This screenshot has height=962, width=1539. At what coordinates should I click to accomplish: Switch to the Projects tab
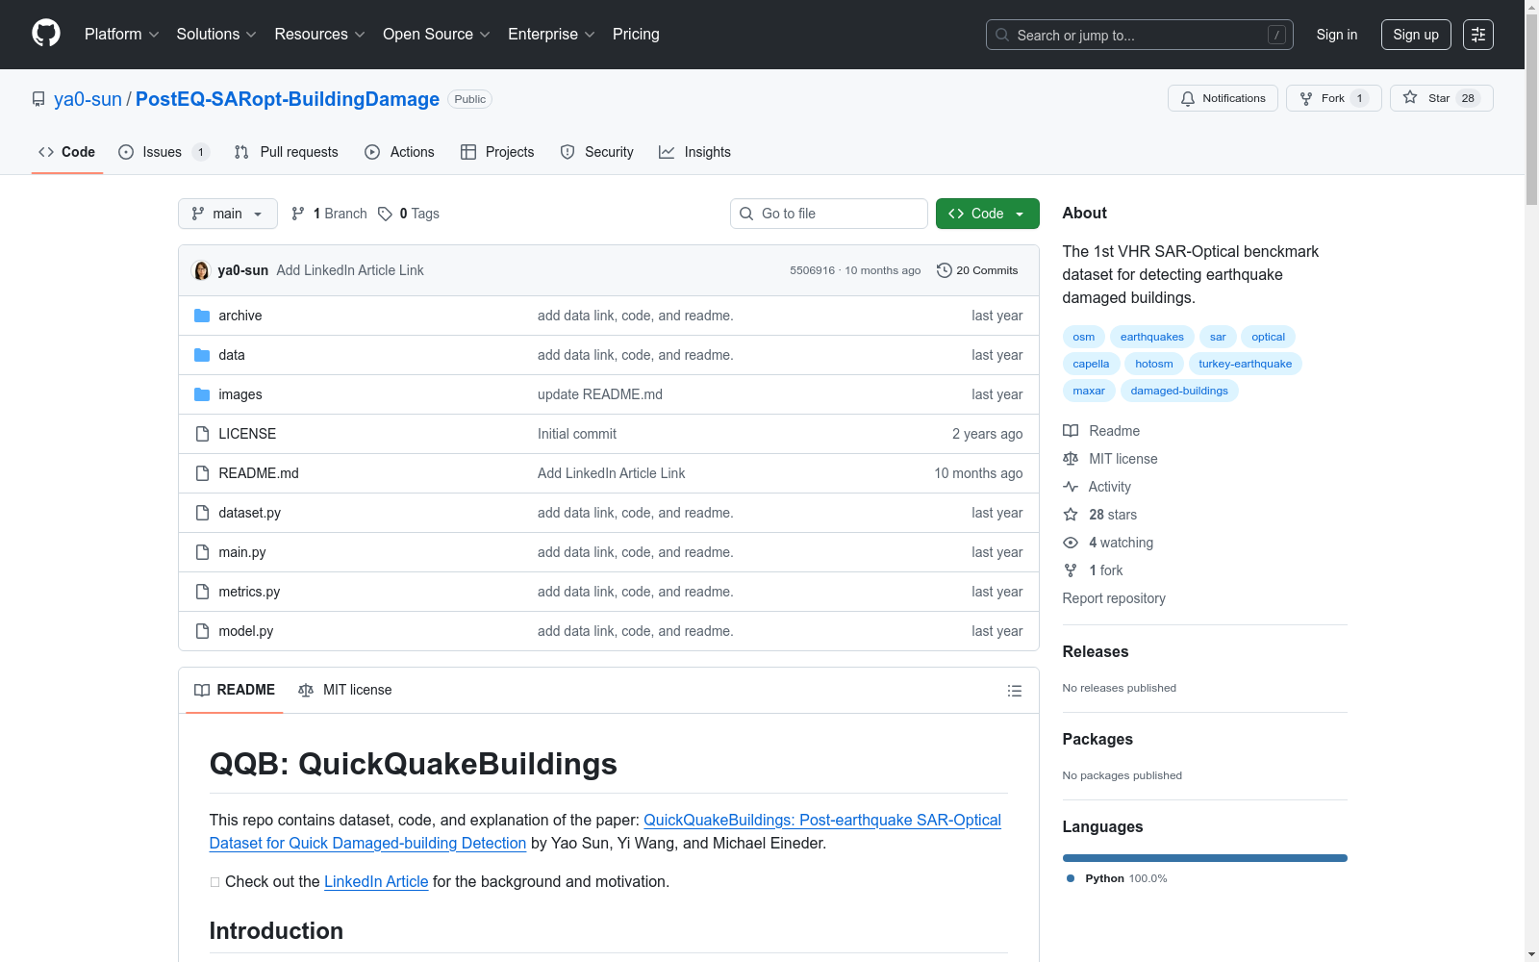497,152
